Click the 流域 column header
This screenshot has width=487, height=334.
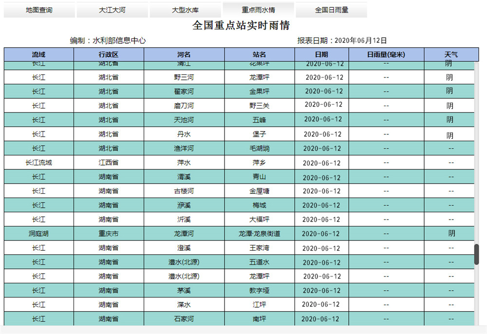pos(39,55)
